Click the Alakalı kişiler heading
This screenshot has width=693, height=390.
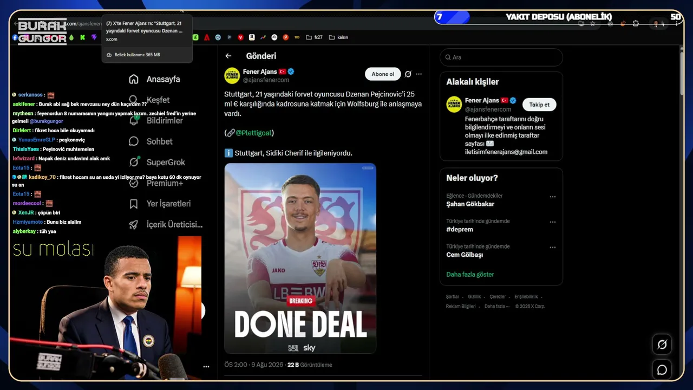click(x=473, y=82)
